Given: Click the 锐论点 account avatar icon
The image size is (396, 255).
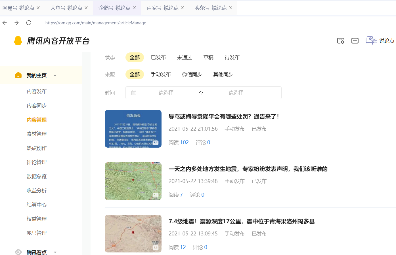Looking at the screenshot, I should click(370, 41).
